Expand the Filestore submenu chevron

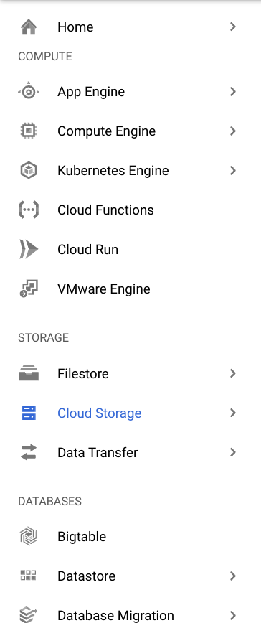233,373
